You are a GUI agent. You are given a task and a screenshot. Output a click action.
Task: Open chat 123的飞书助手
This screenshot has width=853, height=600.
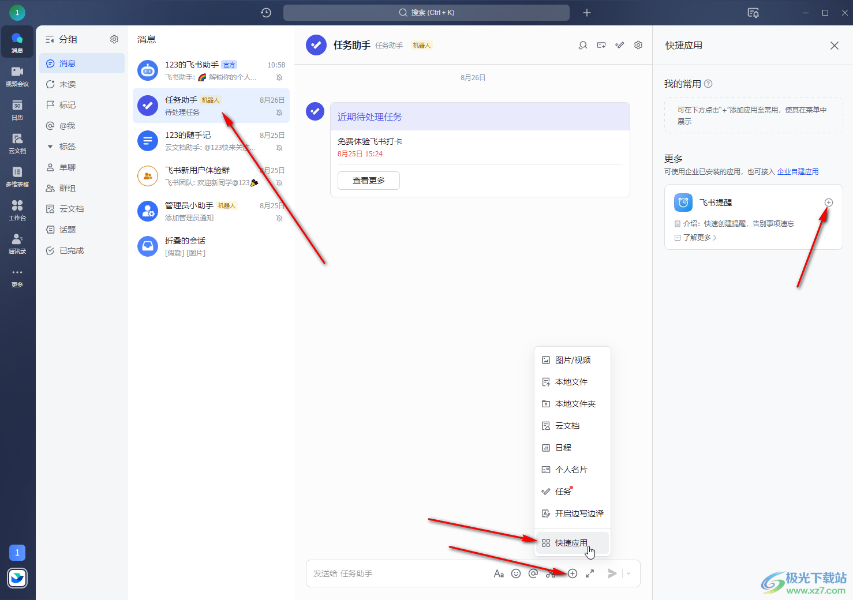click(x=211, y=70)
